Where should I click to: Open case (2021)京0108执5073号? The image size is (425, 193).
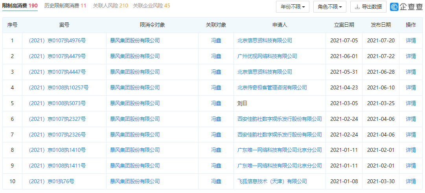[57, 103]
